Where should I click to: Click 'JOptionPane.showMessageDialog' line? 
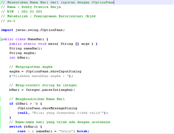coord(47,108)
